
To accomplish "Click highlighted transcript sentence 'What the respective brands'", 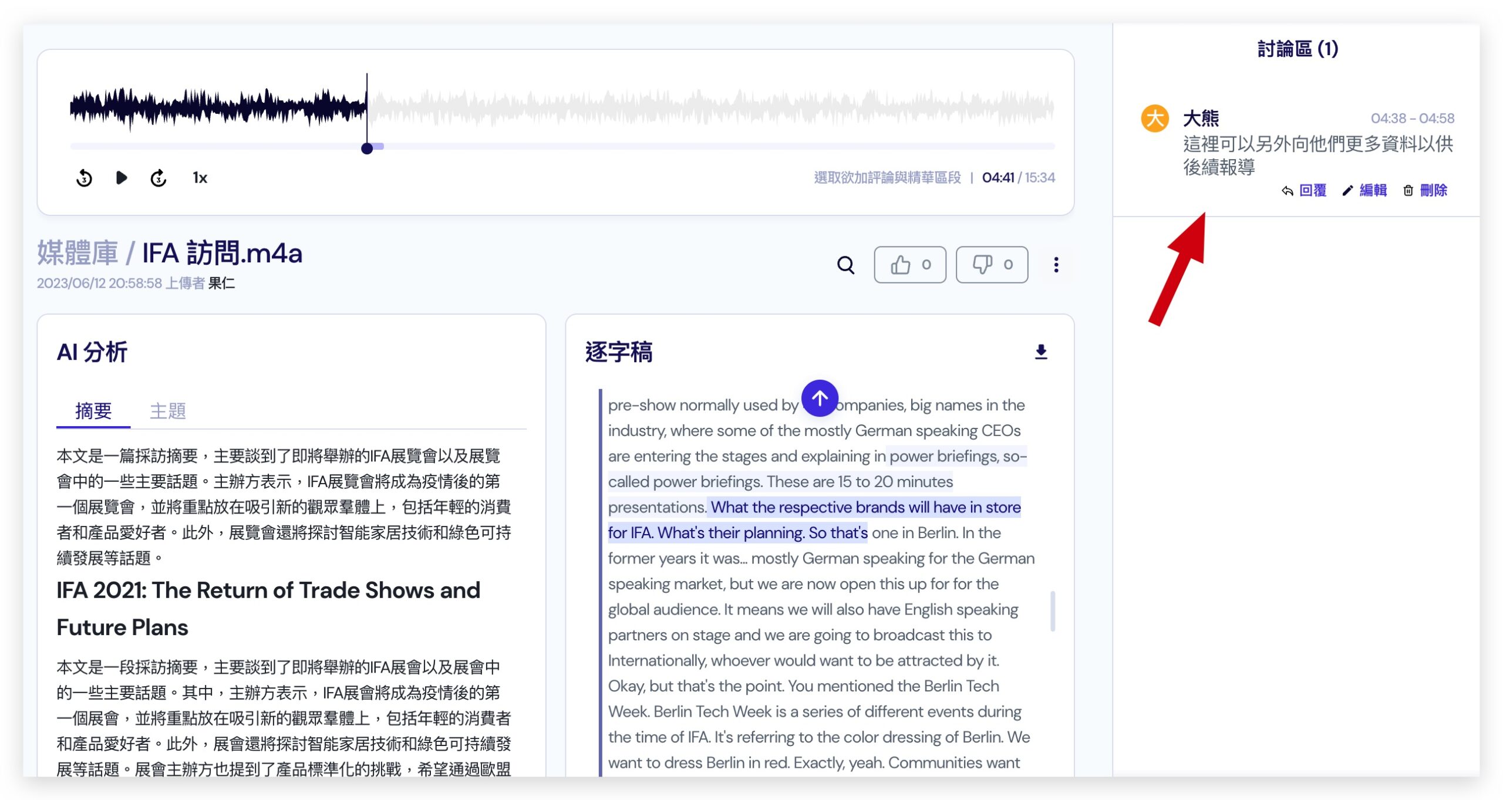I will coord(814,520).
